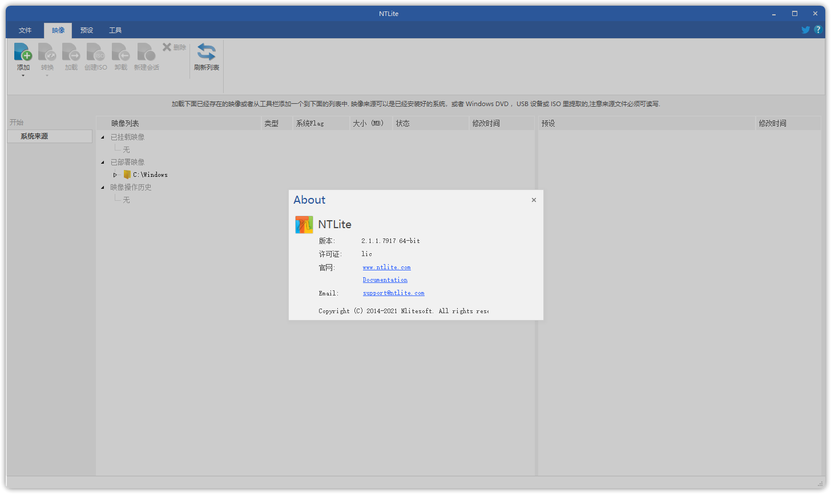Click the 映像操作历史 tree label
Screen dimensions: 831x494
click(131, 188)
